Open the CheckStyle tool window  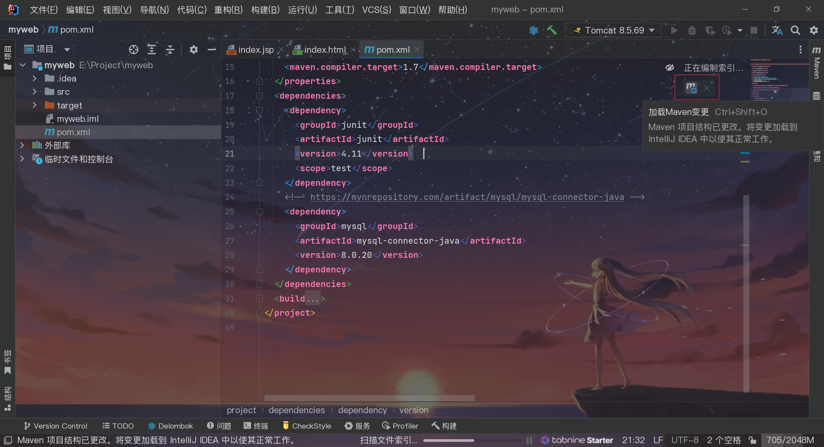[x=307, y=426]
